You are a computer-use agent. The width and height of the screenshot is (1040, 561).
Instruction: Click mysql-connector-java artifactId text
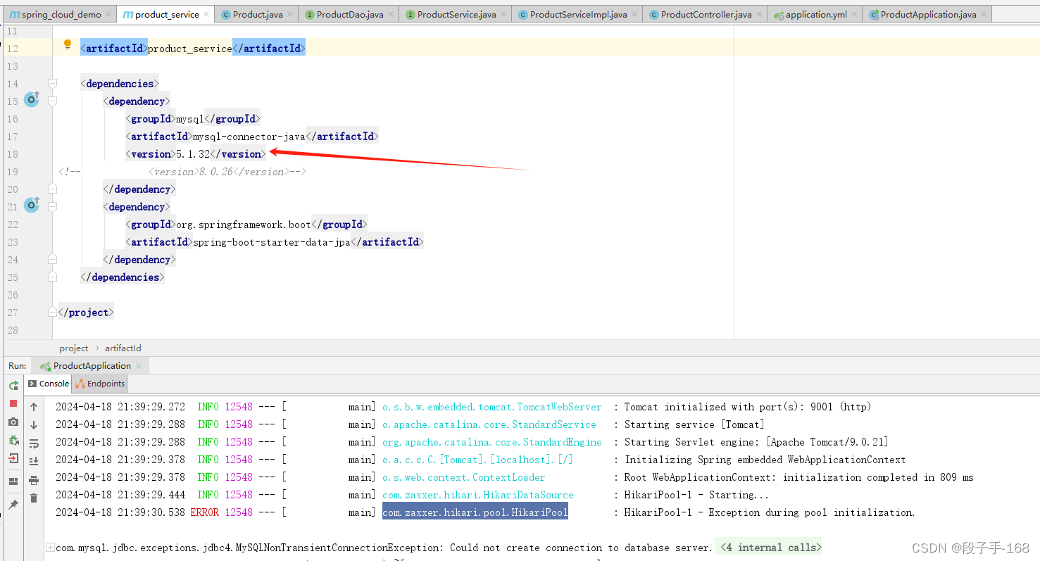(x=249, y=136)
